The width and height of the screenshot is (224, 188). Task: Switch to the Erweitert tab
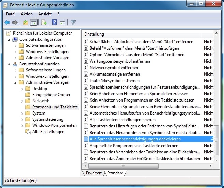[93, 173]
